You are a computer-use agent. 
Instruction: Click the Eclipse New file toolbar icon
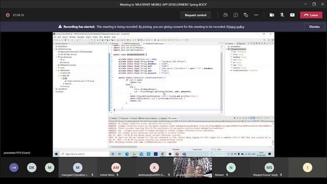55,40
